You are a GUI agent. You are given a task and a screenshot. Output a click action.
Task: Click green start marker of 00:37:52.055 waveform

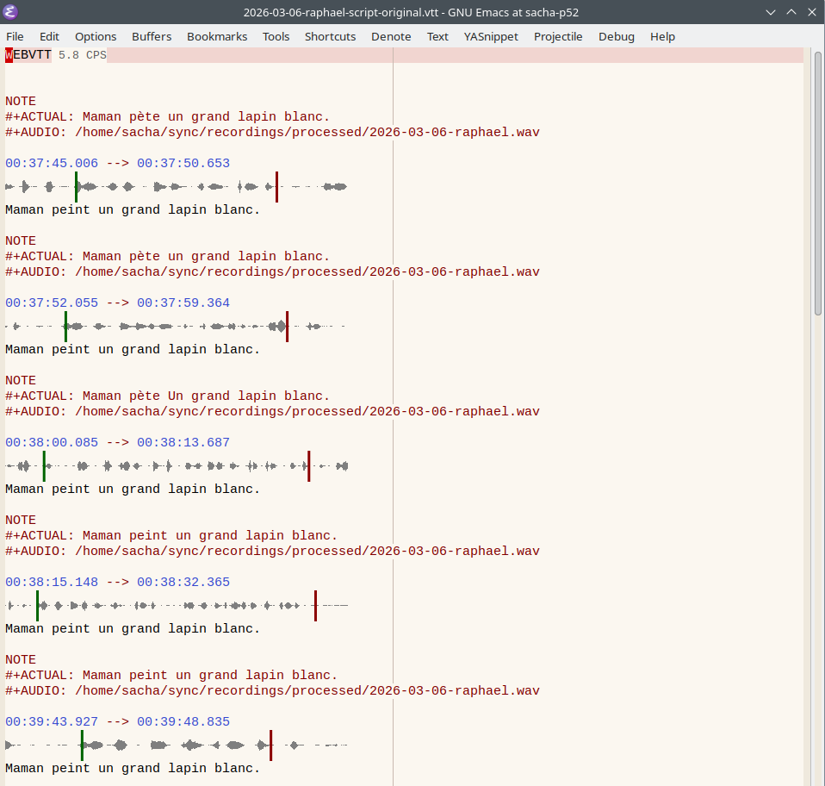(x=65, y=327)
